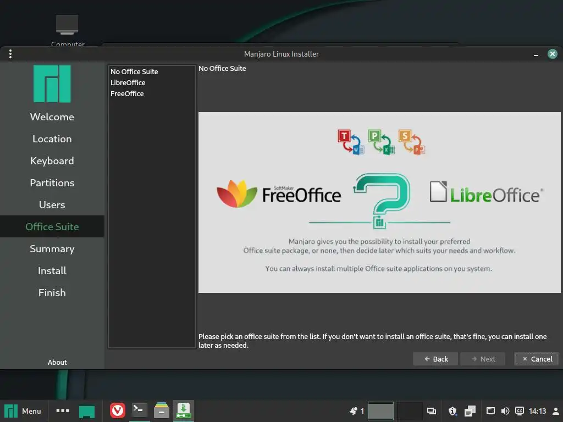Click the red TextMaker conversion icon
The height and width of the screenshot is (422, 563).
point(351,142)
